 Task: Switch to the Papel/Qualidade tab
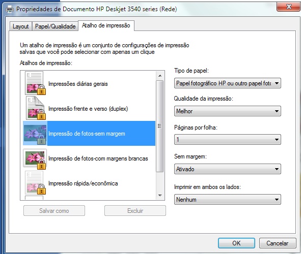coord(56,26)
